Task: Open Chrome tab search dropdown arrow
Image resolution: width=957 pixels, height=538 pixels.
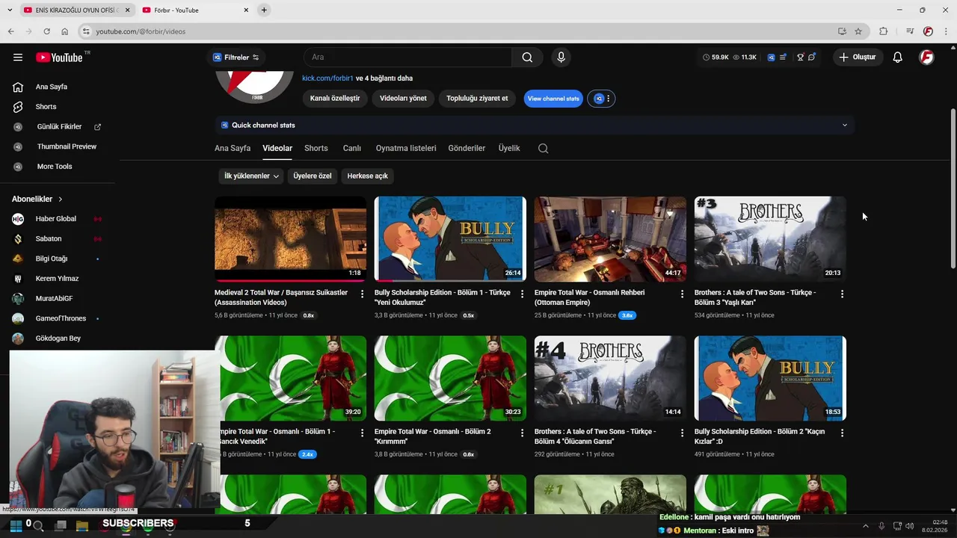Action: (9, 10)
